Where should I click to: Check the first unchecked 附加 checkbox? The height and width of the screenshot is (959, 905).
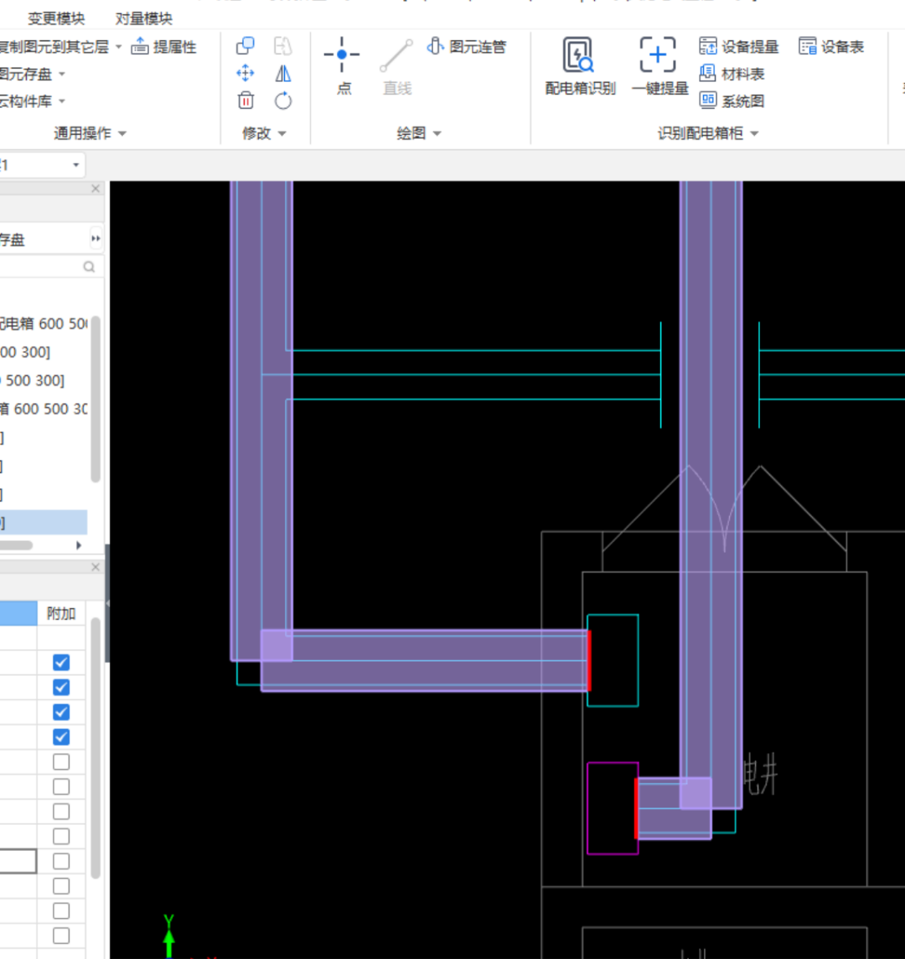click(61, 762)
